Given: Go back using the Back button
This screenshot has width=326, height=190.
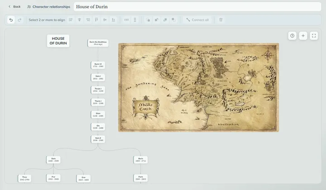Looking at the screenshot, I should coord(14,7).
